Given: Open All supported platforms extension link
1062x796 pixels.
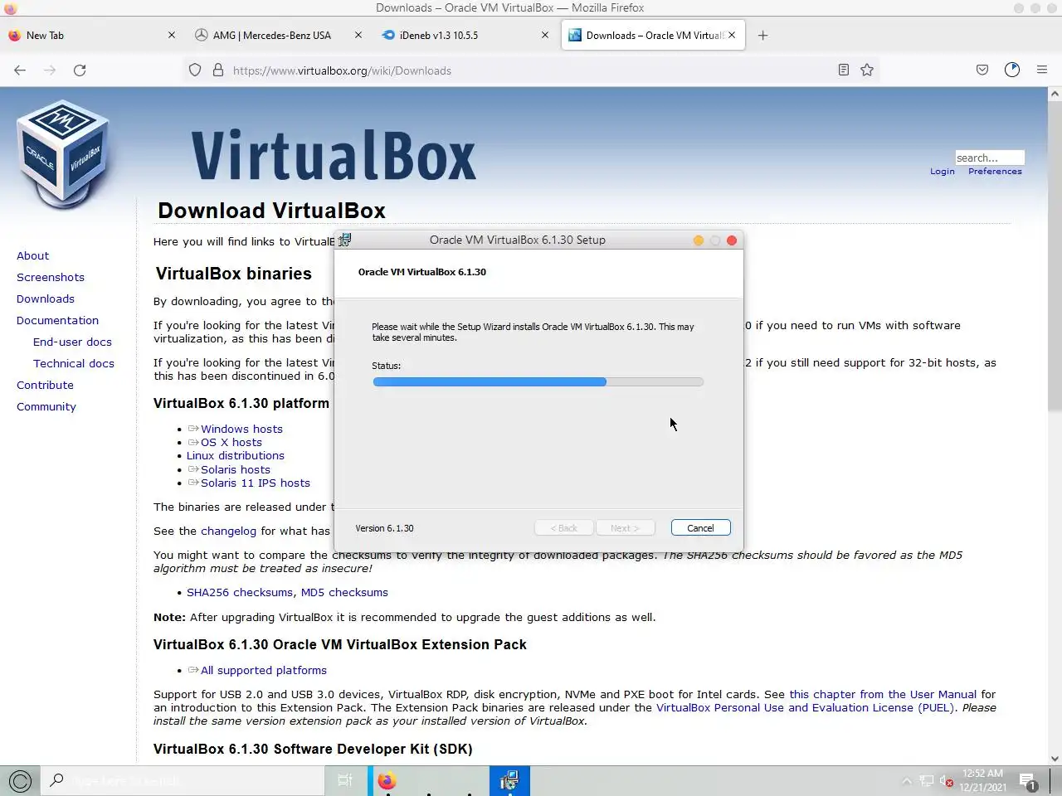Looking at the screenshot, I should click(x=263, y=671).
